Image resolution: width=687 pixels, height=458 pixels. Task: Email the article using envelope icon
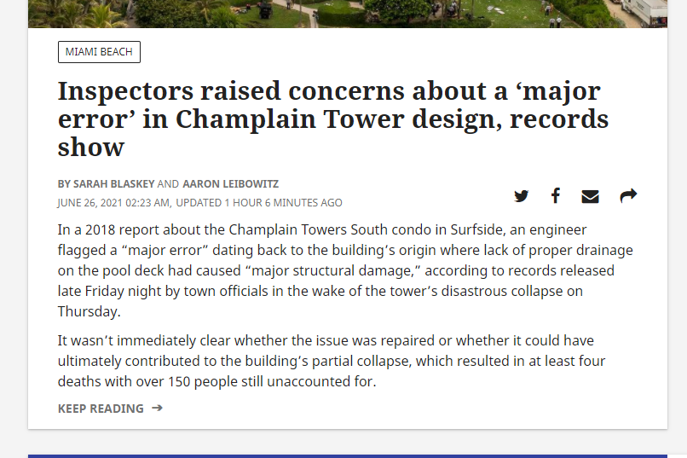coord(590,196)
